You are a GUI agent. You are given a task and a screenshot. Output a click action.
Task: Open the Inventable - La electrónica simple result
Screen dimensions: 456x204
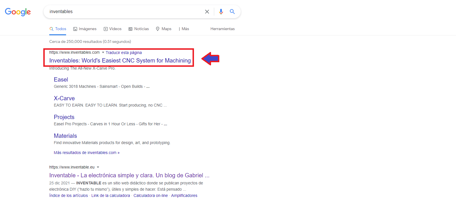tap(129, 175)
